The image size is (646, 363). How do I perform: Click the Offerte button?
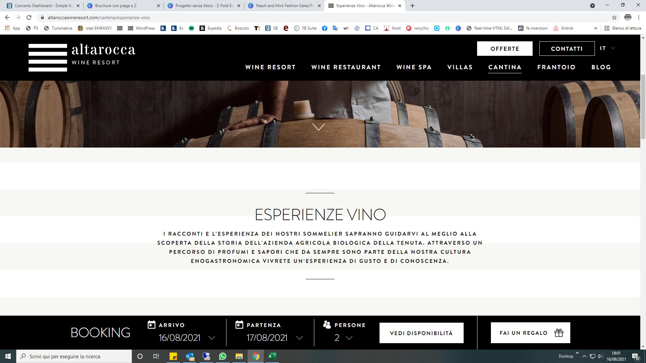505,49
